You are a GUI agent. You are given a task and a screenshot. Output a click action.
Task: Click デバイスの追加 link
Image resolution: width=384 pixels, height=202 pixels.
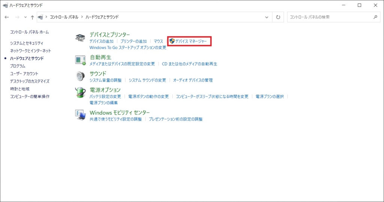click(101, 41)
